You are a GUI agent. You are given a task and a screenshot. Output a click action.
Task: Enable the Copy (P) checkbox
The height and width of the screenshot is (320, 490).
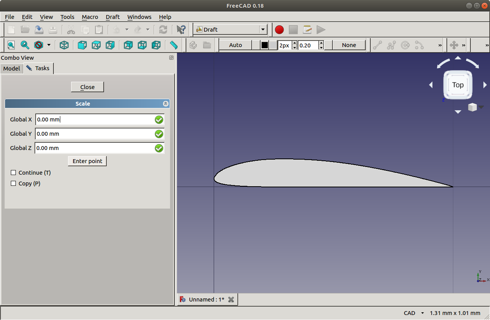14,184
